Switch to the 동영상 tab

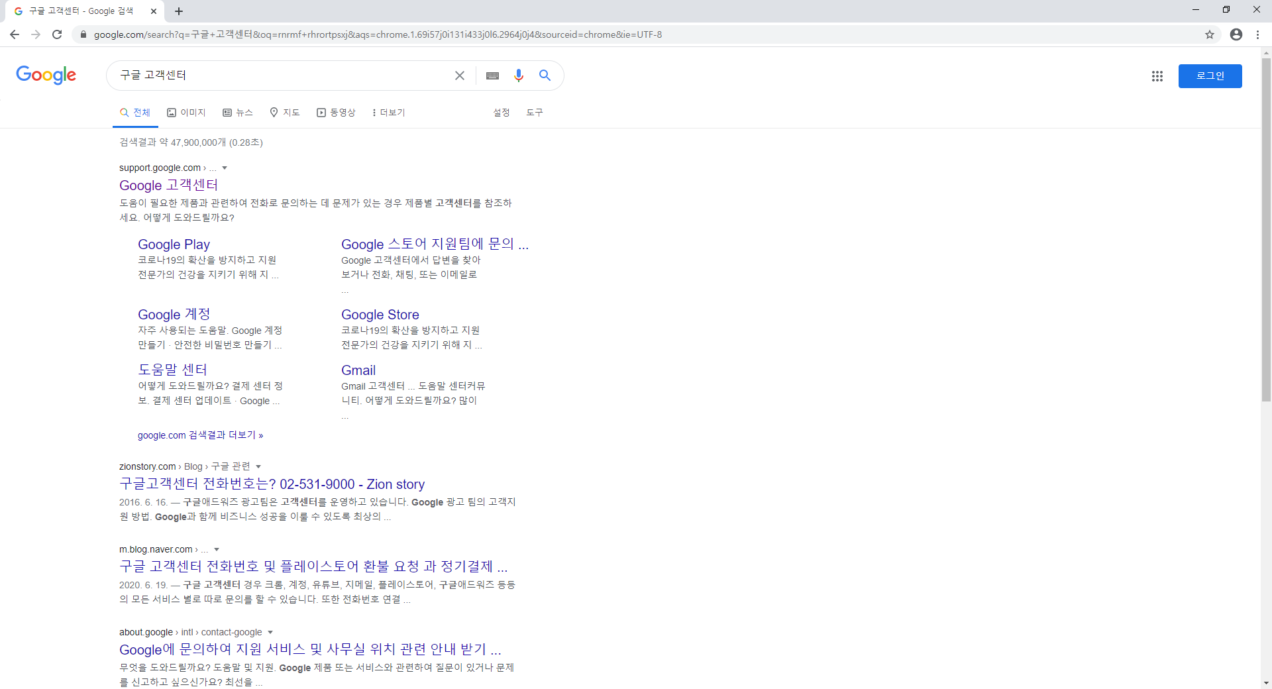pos(336,113)
